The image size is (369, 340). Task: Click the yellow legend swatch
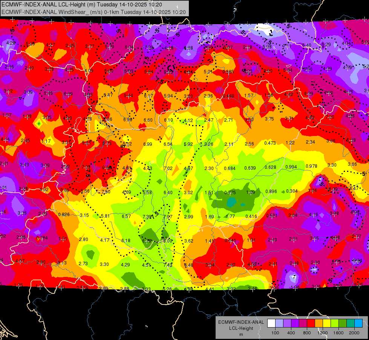tap(327, 323)
